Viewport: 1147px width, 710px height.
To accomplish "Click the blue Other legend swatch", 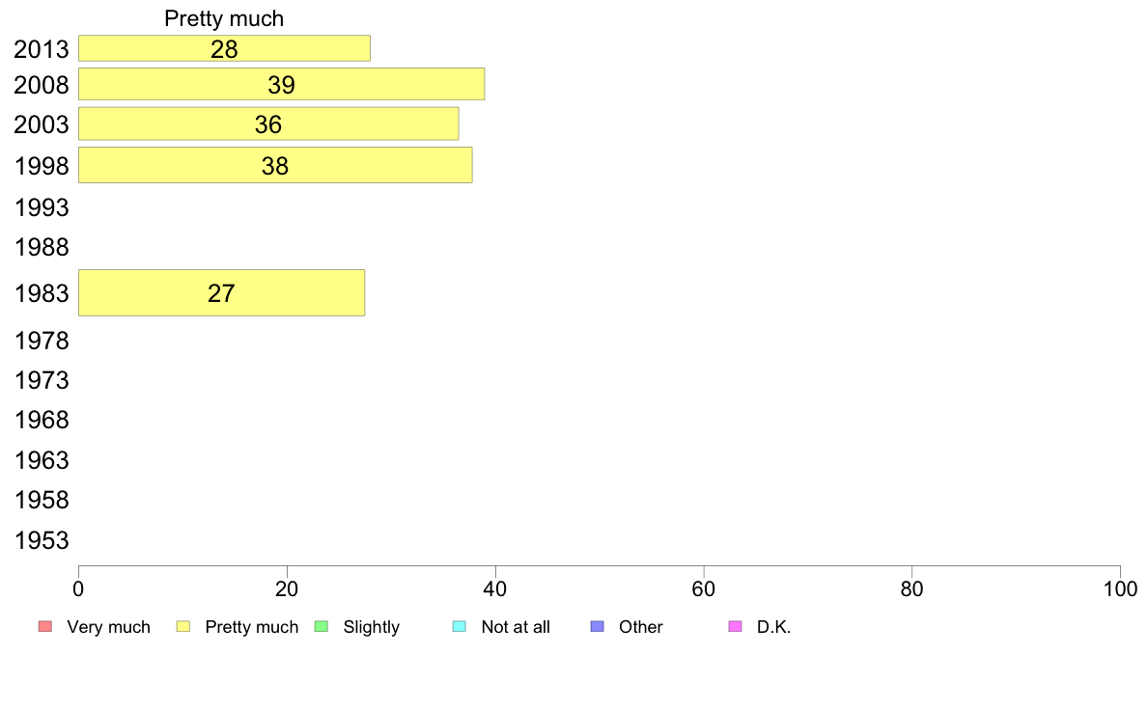I will [597, 627].
